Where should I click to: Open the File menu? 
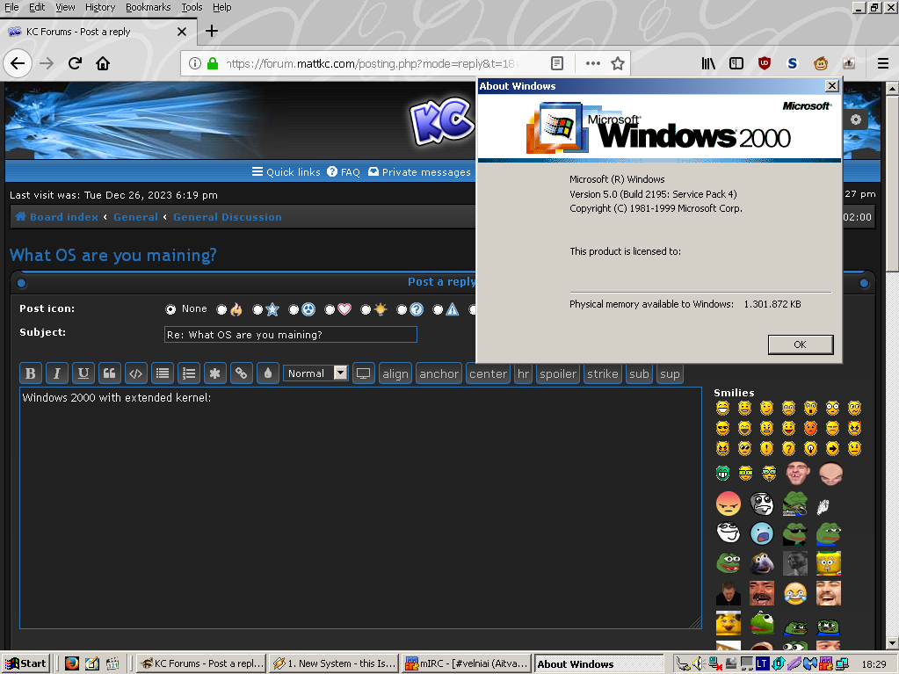11,7
